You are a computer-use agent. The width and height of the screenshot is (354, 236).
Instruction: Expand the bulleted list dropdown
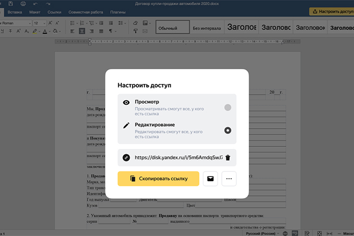(78, 23)
